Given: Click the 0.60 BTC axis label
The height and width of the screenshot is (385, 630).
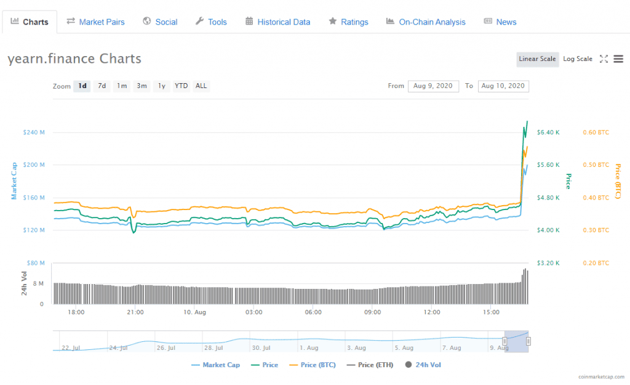Looking at the screenshot, I should 596,132.
